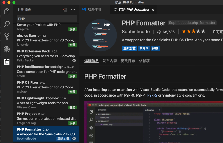
Task: Select PHP CS Fixer 0.0.1 entry
Action: pyautogui.click(x=46, y=87)
